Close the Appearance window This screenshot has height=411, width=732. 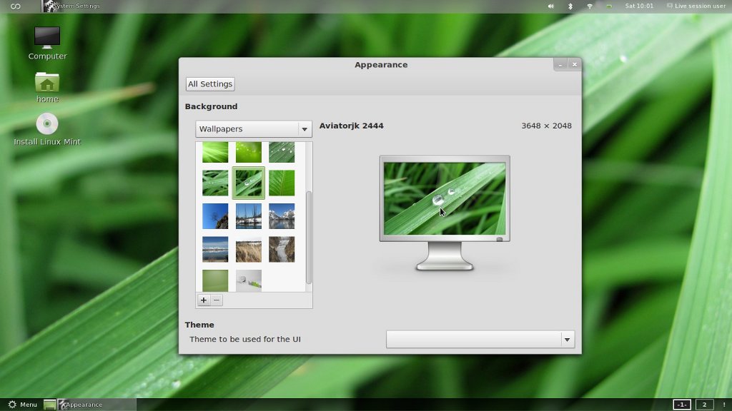pyautogui.click(x=574, y=65)
